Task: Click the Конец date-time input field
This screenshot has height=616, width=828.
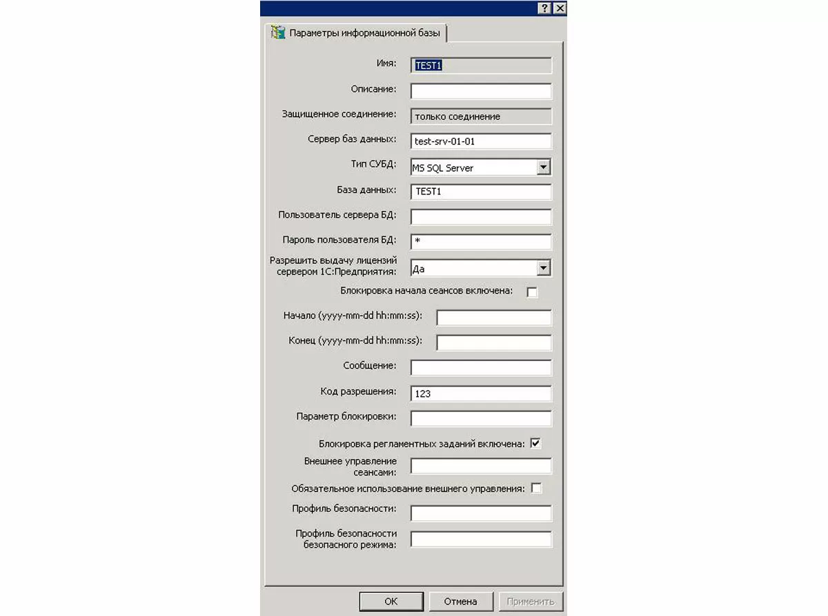Action: 494,342
